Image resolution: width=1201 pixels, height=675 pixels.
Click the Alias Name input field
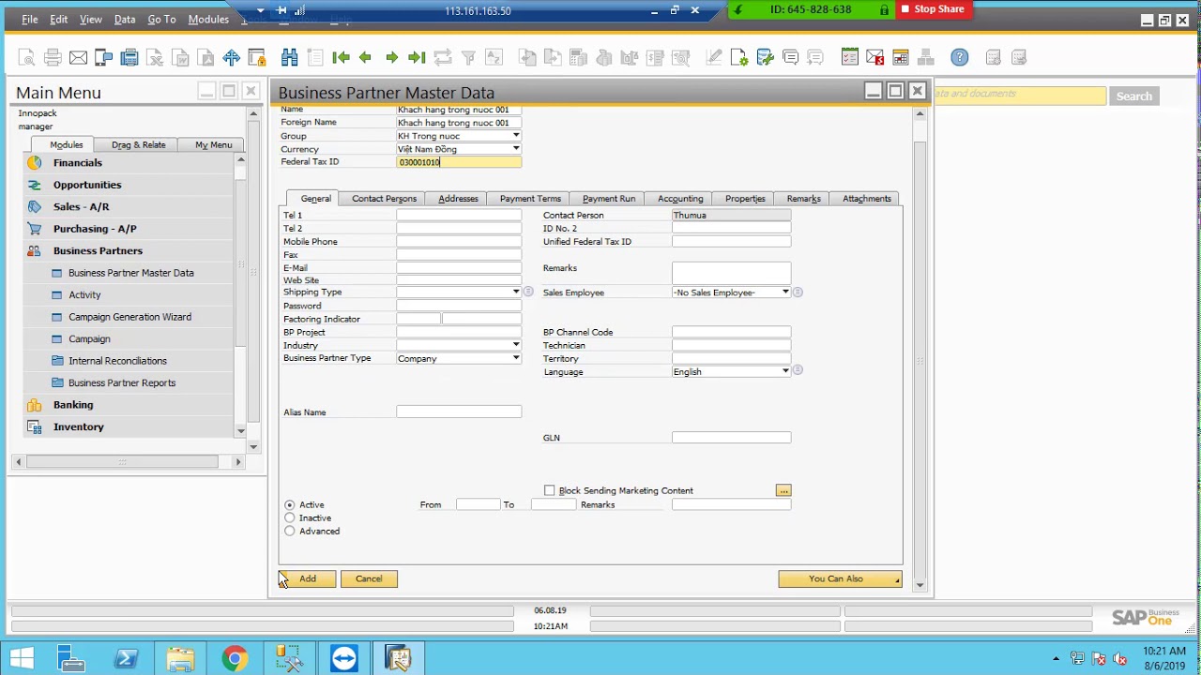(x=459, y=412)
